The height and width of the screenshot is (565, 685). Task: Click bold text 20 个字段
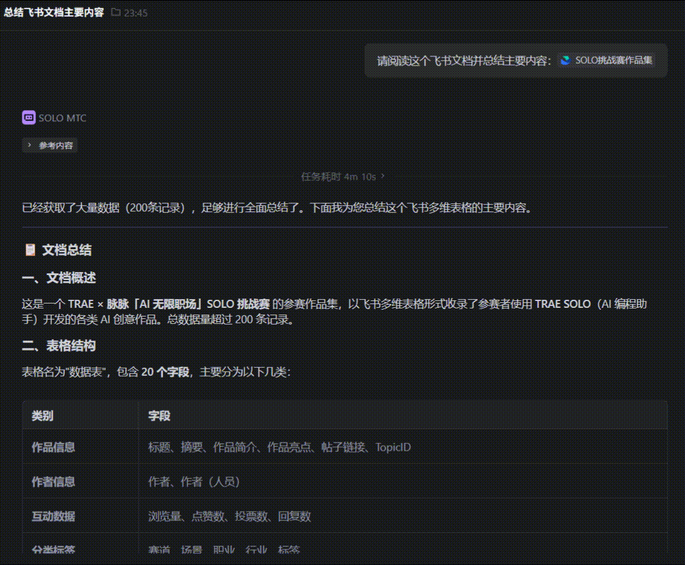pos(165,372)
